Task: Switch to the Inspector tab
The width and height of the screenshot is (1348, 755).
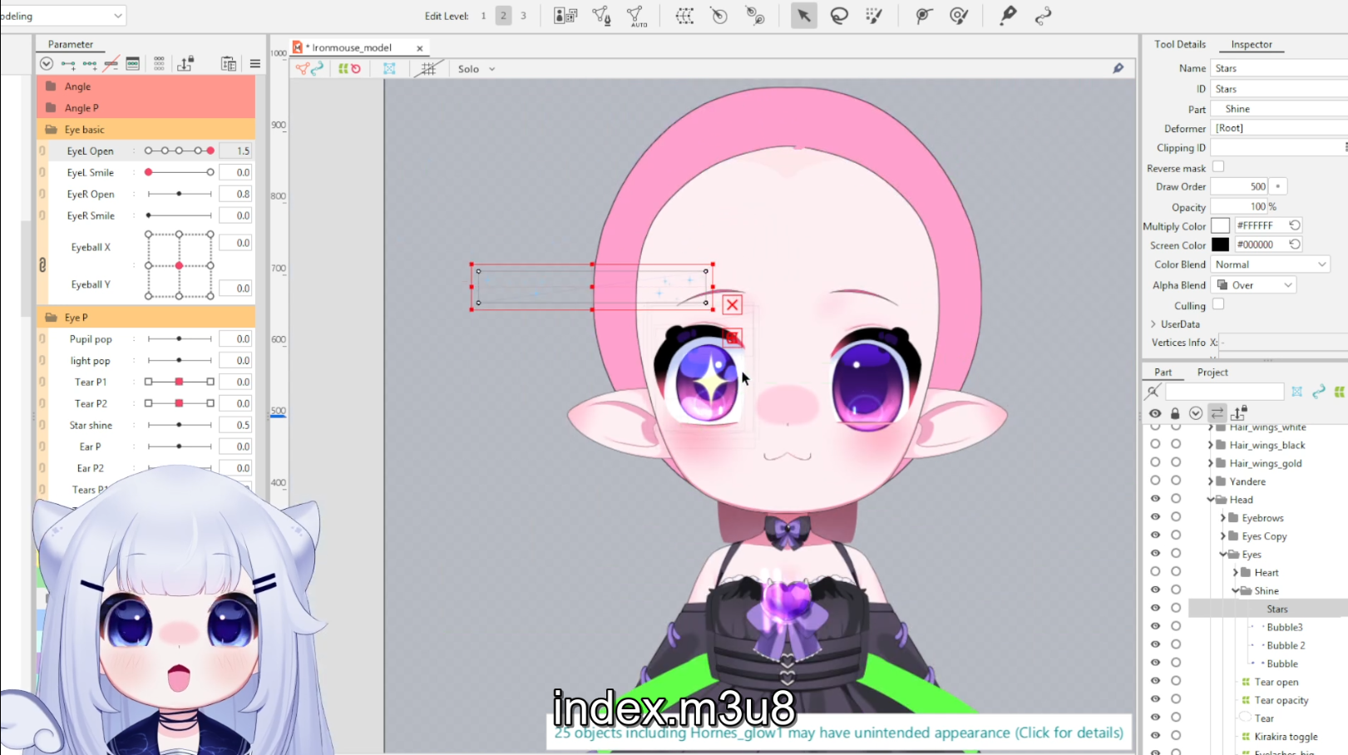Action: (1252, 44)
